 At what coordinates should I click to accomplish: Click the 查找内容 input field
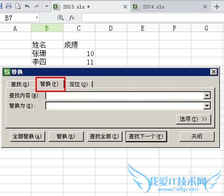point(125,96)
